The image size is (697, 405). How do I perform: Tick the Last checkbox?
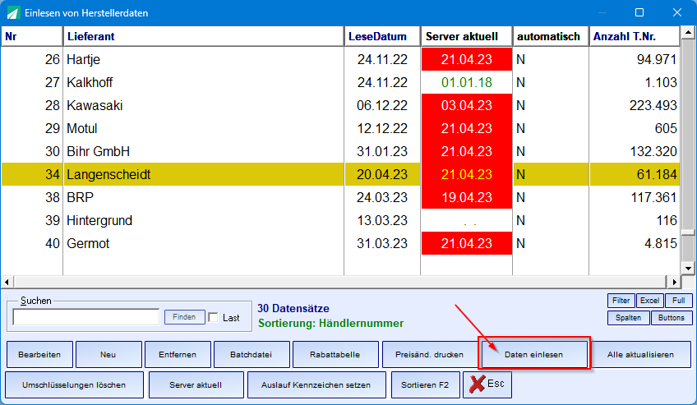click(214, 318)
